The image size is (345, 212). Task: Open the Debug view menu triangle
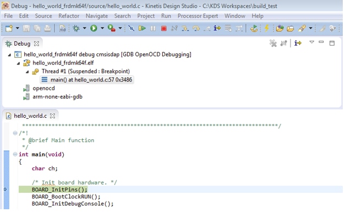[x=311, y=42]
